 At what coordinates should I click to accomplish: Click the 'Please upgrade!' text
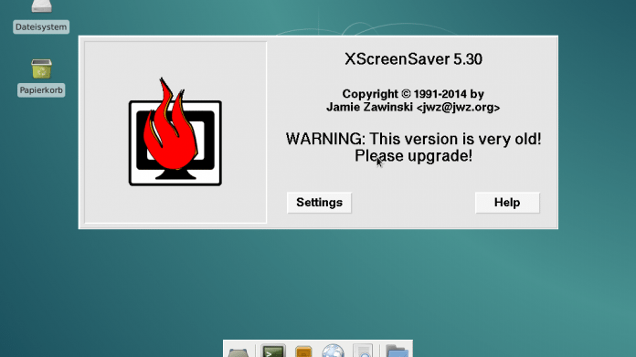point(413,156)
